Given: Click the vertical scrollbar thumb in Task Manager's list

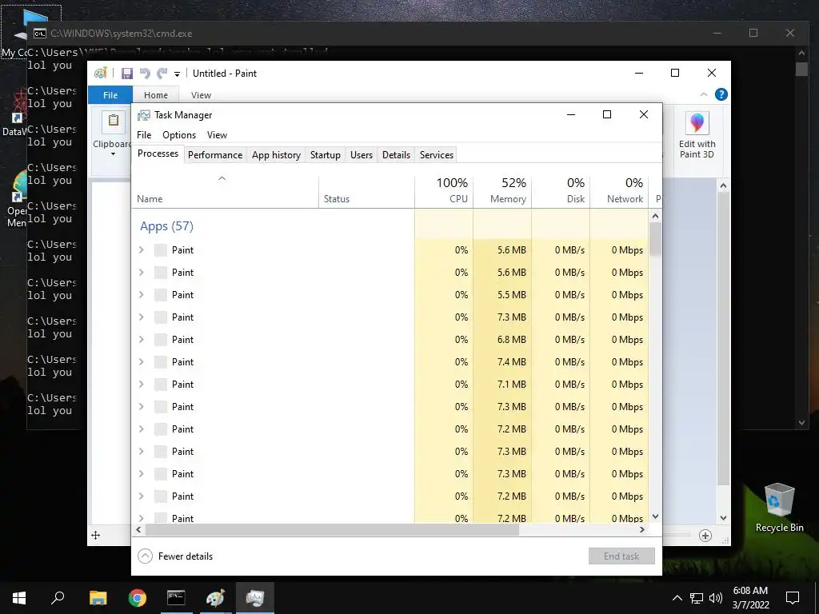Looking at the screenshot, I should [656, 239].
